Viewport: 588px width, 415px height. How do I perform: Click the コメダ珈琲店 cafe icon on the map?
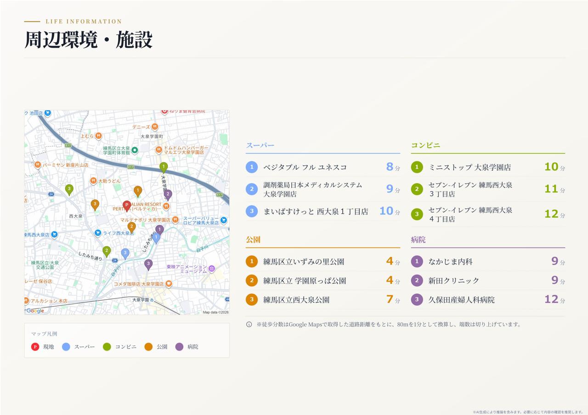(169, 284)
